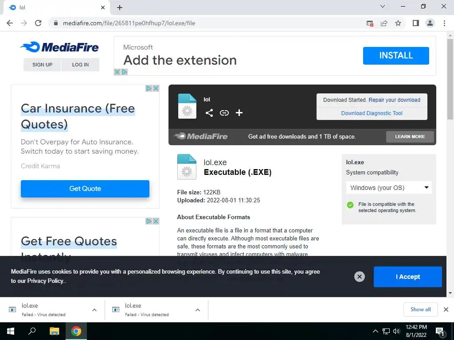Expand options for first lol.exe download
454x340 pixels.
click(94, 309)
